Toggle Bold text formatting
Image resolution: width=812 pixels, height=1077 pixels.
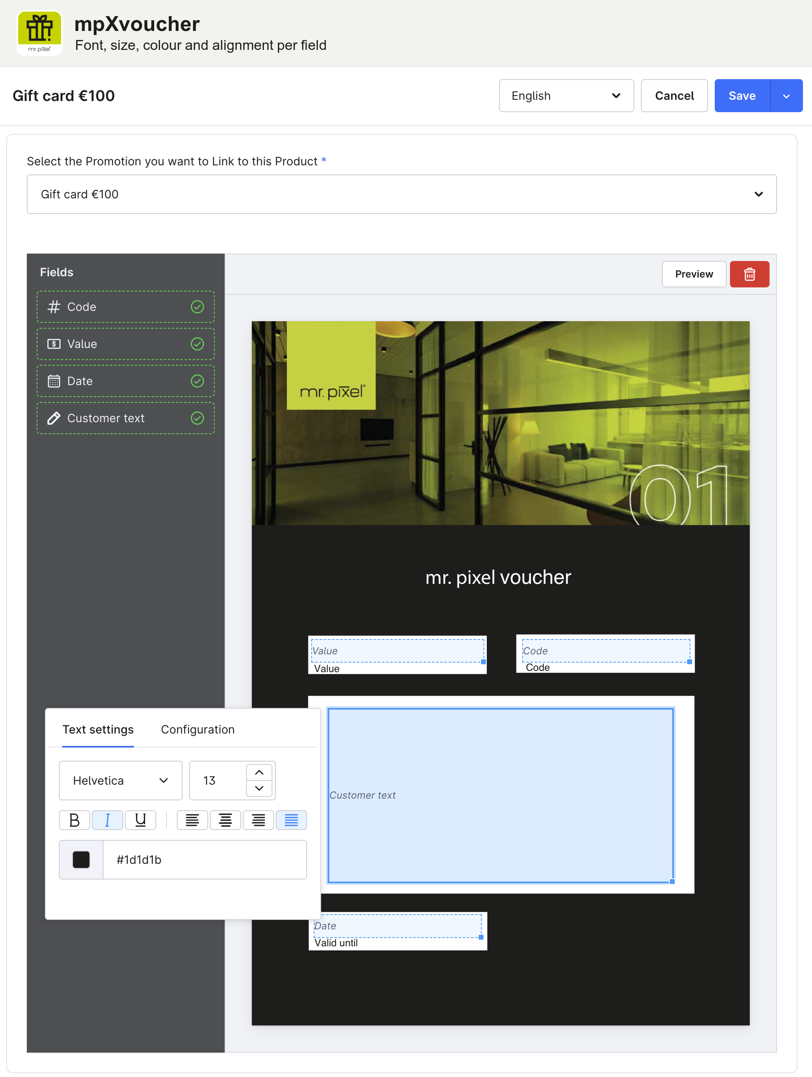pyautogui.click(x=75, y=820)
